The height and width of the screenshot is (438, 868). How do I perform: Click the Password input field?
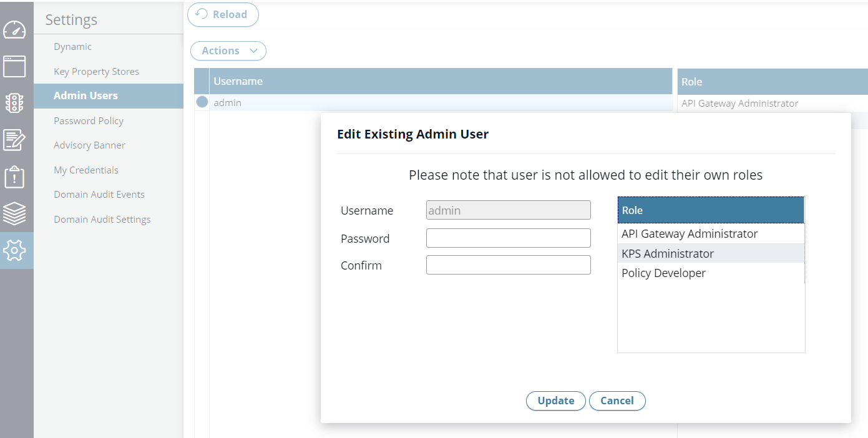[x=508, y=238]
